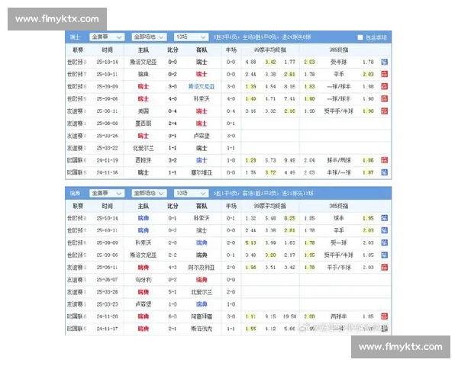Click score 4-3 in 瑞典 vs 阿尔及利亚 row
Screen dimensions: 458x366
[173, 268]
